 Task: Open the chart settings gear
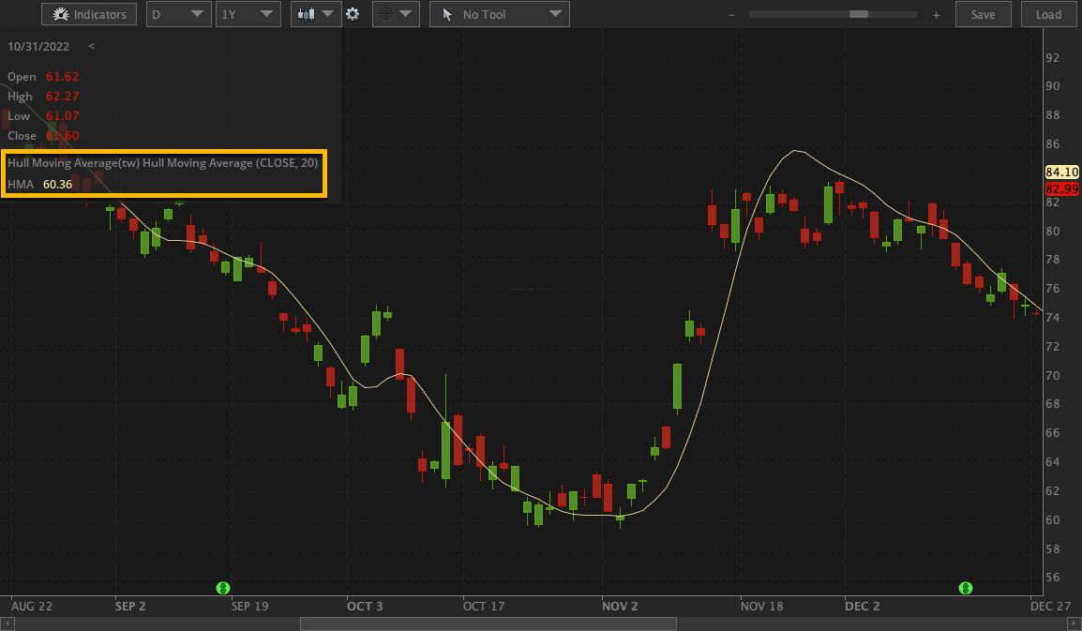coord(353,14)
